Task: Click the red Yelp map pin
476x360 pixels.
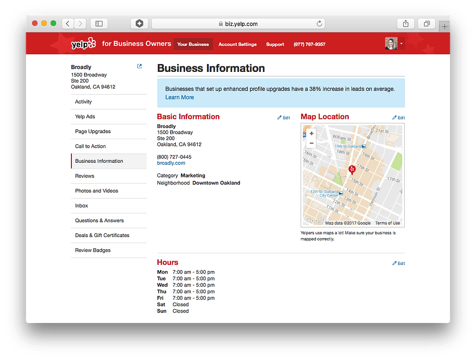Action: (x=352, y=170)
